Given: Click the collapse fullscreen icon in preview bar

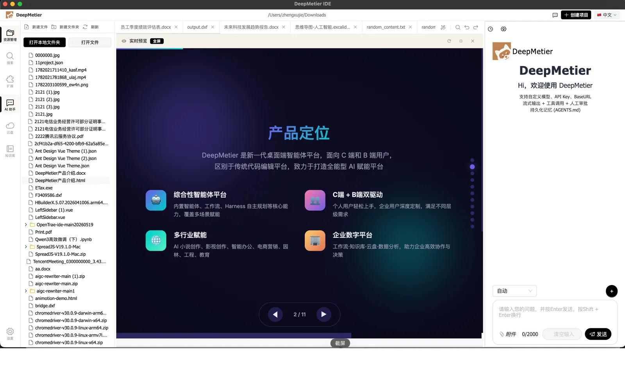Looking at the screenshot, I should pyautogui.click(x=461, y=41).
